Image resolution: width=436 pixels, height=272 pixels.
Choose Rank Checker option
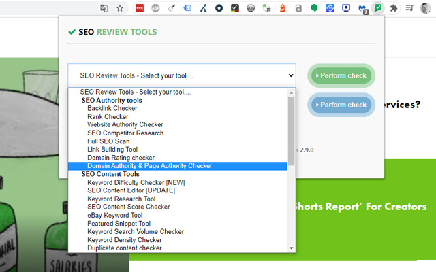(x=177, y=116)
